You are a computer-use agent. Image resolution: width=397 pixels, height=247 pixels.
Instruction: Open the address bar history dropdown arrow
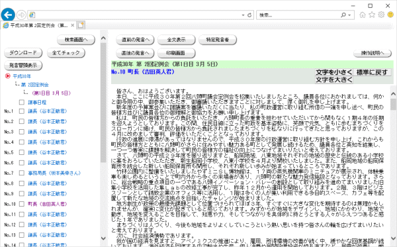click(243, 15)
